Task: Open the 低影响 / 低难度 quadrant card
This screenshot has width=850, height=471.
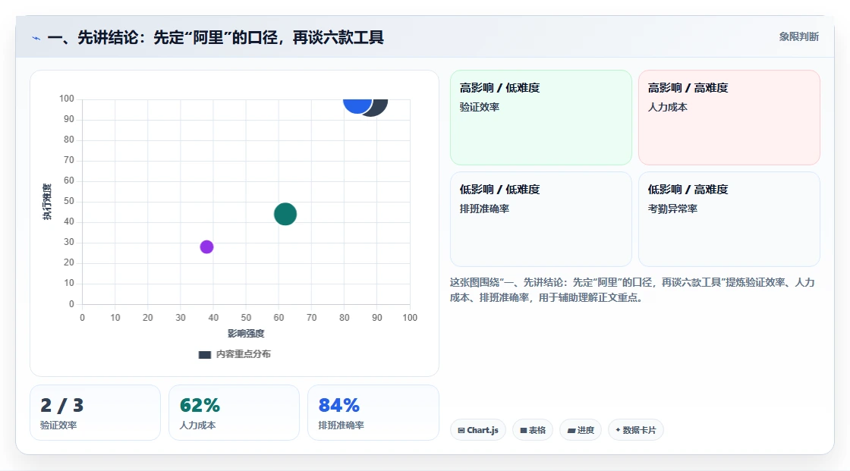Action: pyautogui.click(x=541, y=219)
